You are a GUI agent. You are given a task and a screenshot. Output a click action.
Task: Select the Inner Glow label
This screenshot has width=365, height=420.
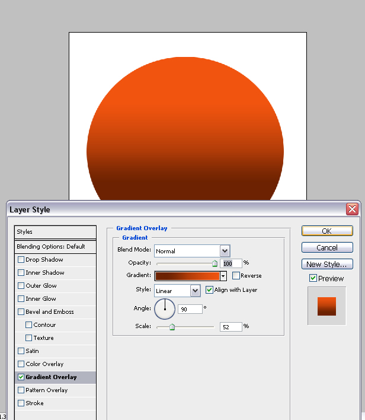coord(41,298)
